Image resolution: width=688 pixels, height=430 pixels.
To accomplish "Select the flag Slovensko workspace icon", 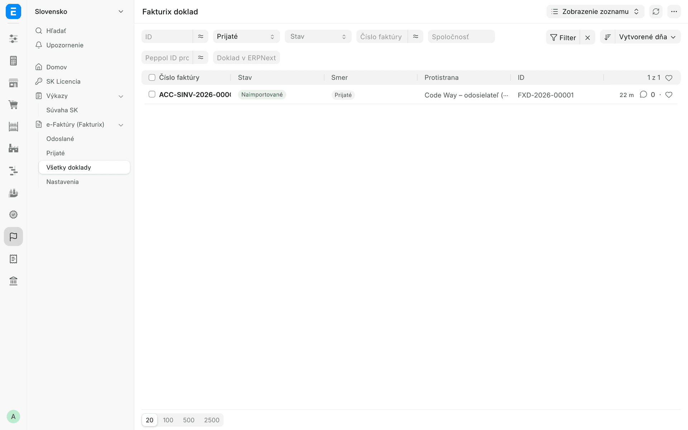I will point(13,236).
